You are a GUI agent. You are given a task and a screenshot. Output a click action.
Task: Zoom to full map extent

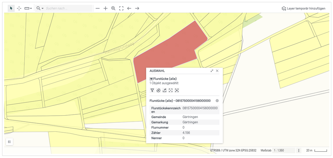click(121, 8)
